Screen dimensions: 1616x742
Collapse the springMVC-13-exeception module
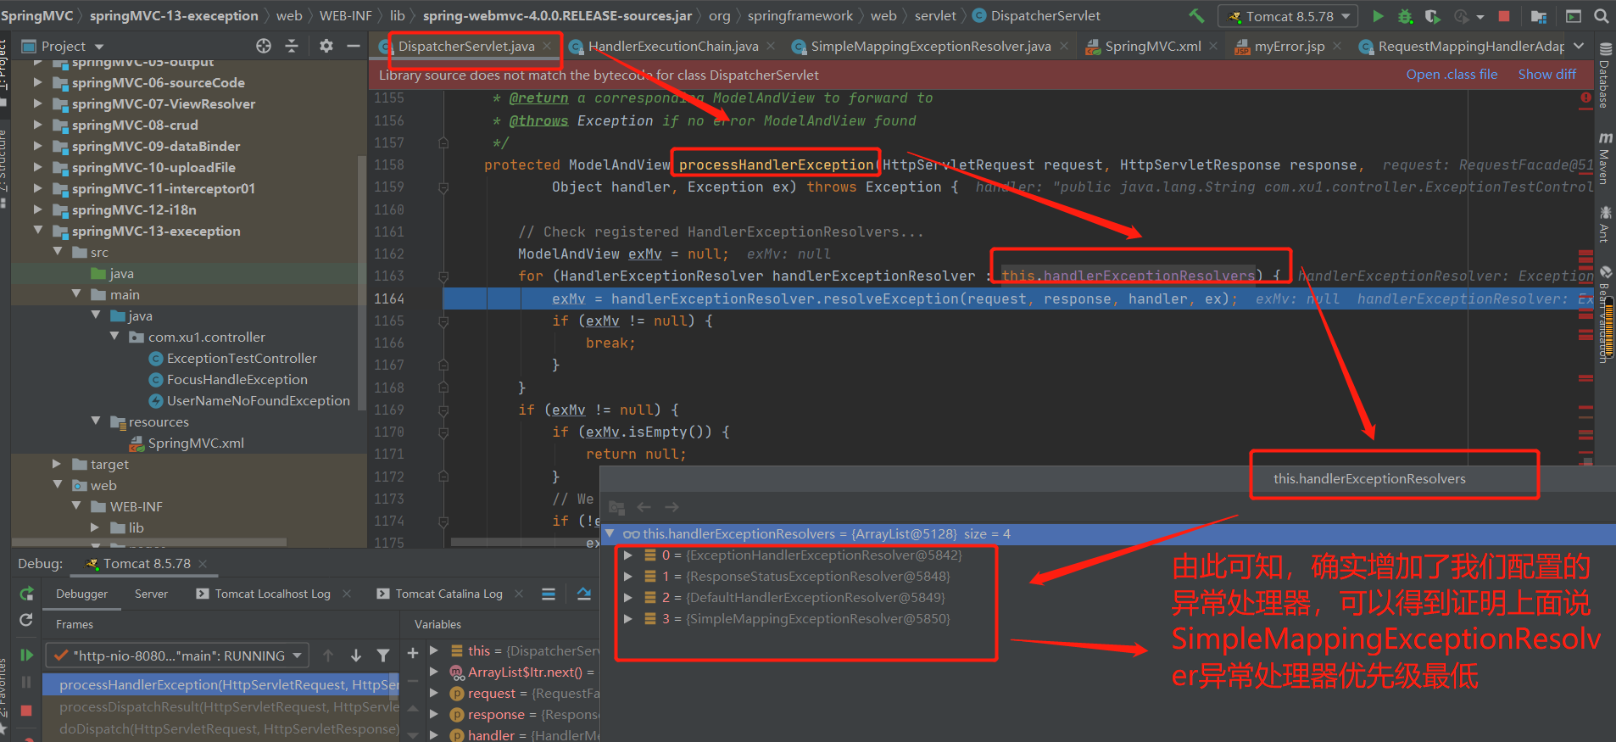38,230
